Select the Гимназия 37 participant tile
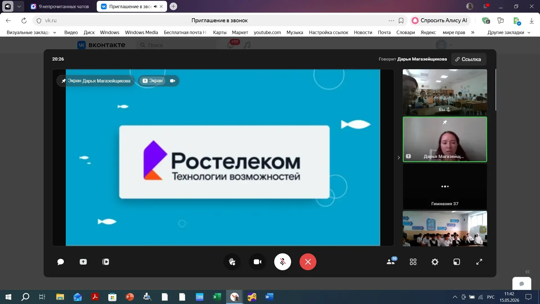The height and width of the screenshot is (304, 540). 445,186
